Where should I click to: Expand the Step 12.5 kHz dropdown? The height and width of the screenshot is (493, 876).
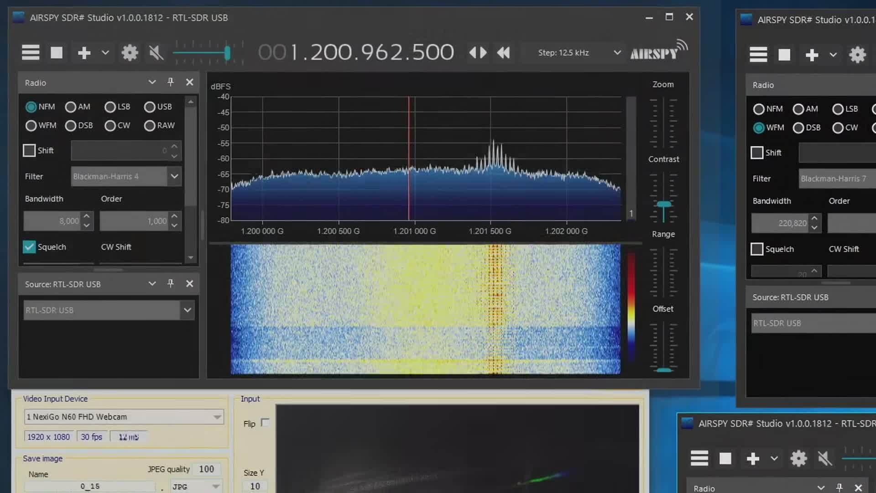click(x=617, y=52)
